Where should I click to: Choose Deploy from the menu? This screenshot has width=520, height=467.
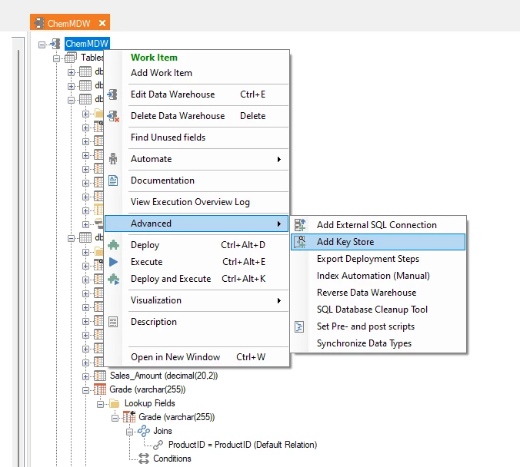coord(197,245)
